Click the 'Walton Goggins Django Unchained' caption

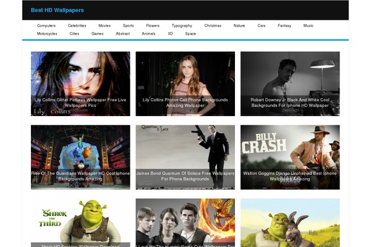click(290, 176)
